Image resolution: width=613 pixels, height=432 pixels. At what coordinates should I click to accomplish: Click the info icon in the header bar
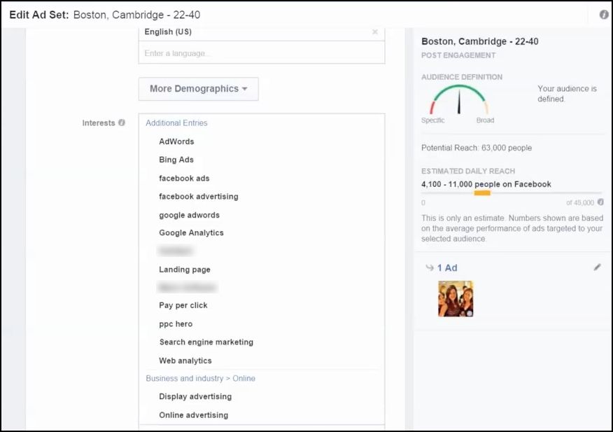(x=604, y=15)
